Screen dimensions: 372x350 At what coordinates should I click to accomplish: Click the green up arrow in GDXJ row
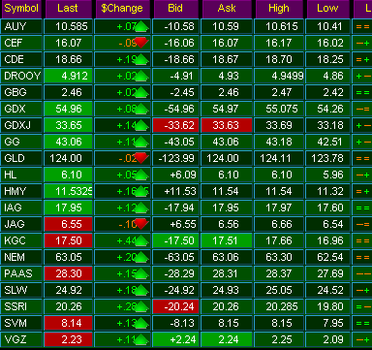(141, 125)
